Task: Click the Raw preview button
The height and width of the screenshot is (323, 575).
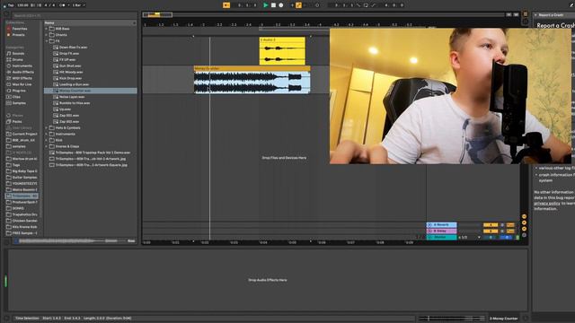Action: coord(131,241)
